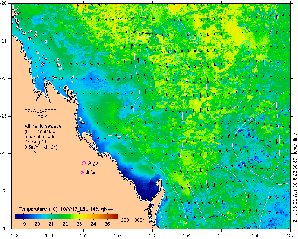
Task: Click the '(0.1m contours)' text
Action: [x=41, y=131]
